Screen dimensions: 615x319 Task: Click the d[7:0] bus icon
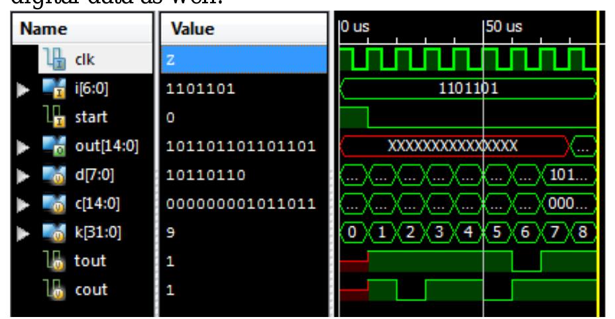54,175
